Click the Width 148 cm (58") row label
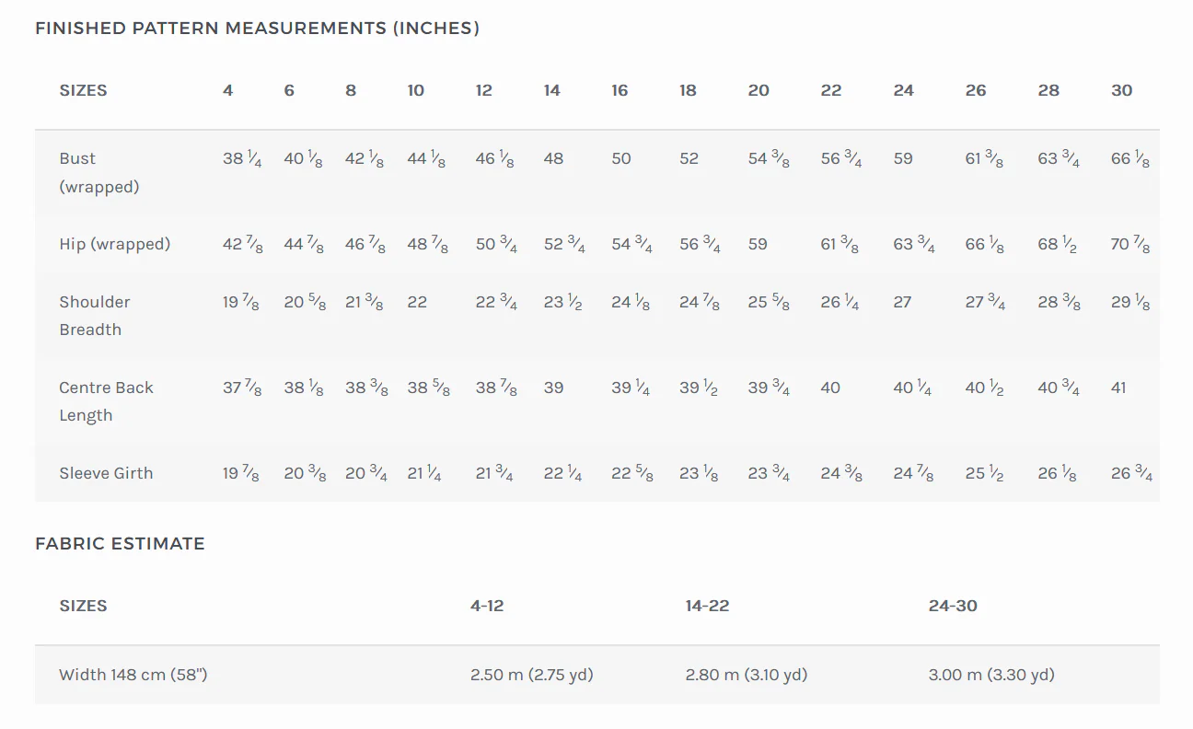This screenshot has width=1193, height=729. pos(133,675)
